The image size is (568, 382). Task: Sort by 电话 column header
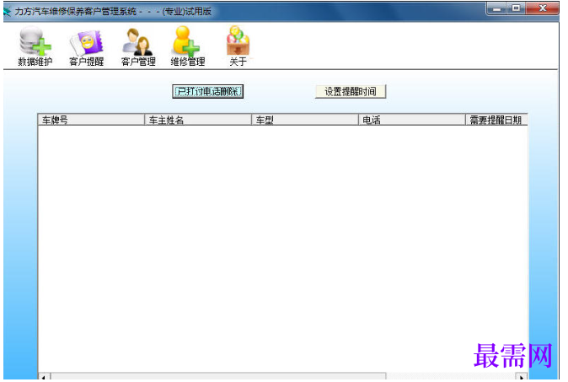(412, 120)
